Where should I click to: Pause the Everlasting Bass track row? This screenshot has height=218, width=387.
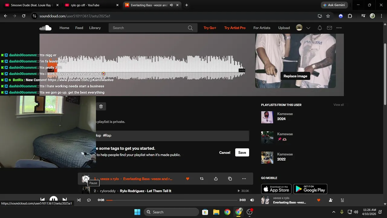tap(86, 179)
